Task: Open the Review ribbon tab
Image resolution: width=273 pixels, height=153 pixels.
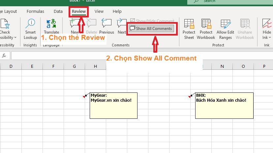Action: tap(79, 12)
